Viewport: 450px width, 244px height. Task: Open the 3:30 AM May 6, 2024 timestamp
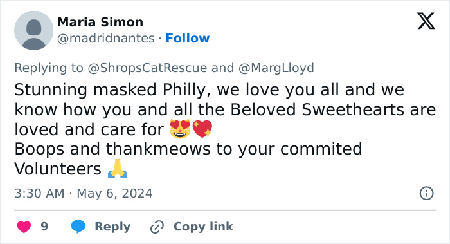84,193
